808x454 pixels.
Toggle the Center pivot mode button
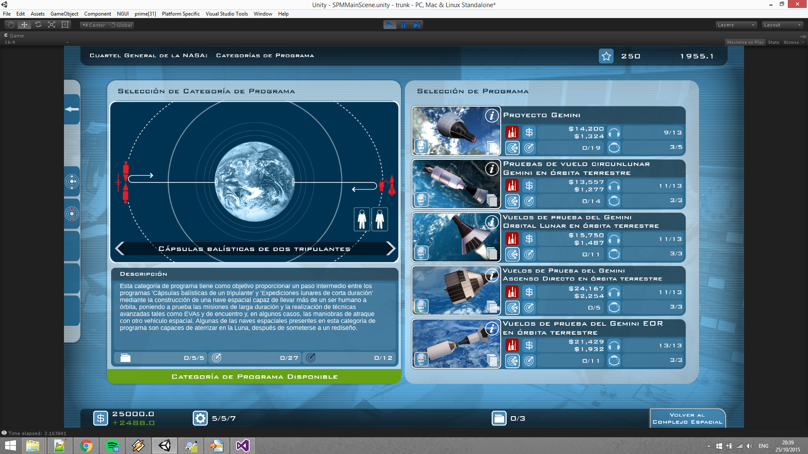(94, 25)
